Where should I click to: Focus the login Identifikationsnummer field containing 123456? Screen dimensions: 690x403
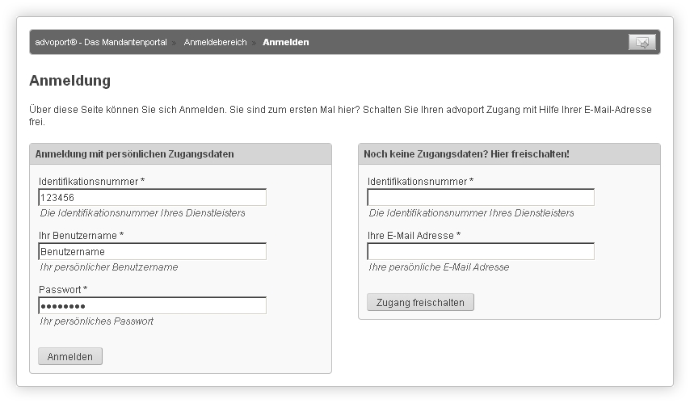pyautogui.click(x=152, y=198)
